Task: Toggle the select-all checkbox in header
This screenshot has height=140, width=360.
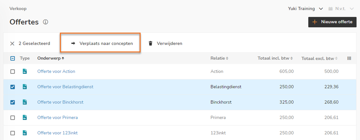Action: tap(13, 58)
